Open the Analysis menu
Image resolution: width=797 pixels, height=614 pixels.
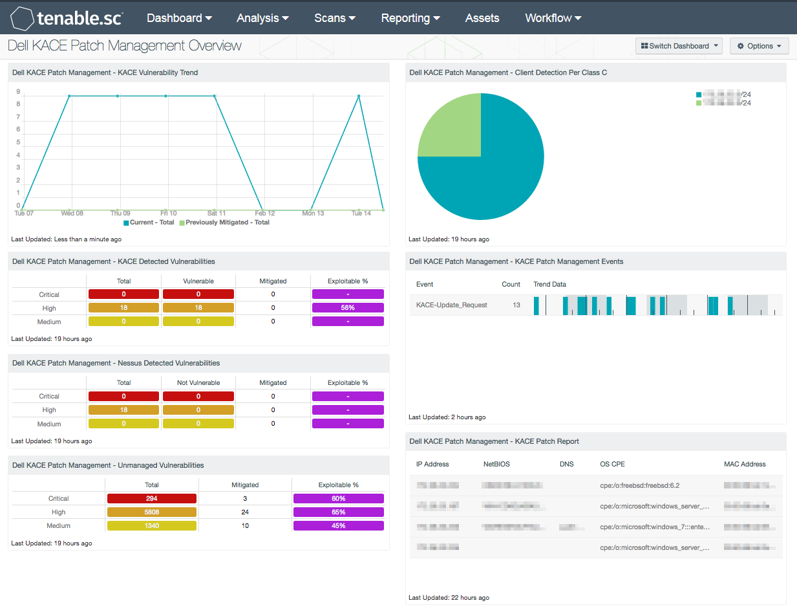click(x=262, y=18)
